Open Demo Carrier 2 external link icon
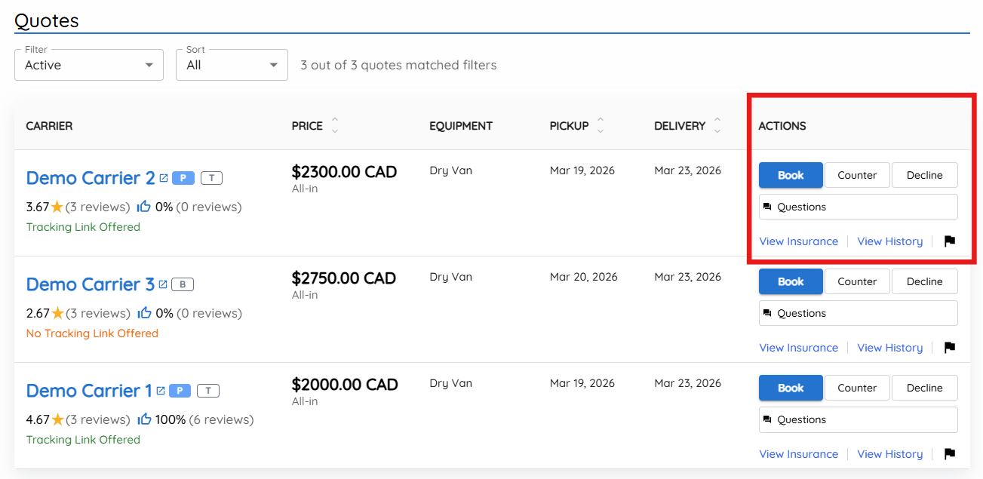983x479 pixels. [163, 178]
